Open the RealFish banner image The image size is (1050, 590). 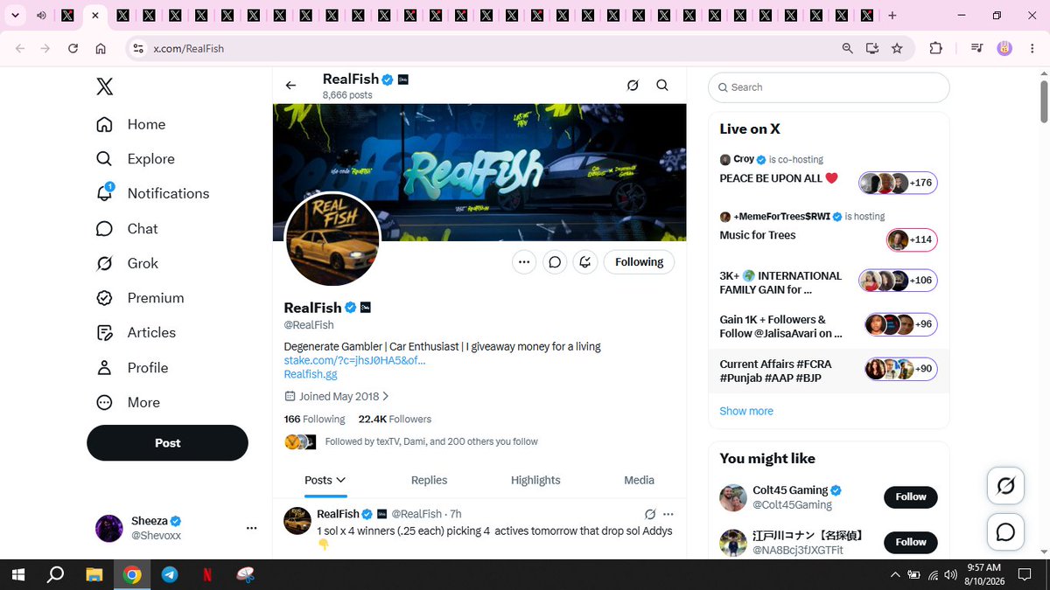479,172
